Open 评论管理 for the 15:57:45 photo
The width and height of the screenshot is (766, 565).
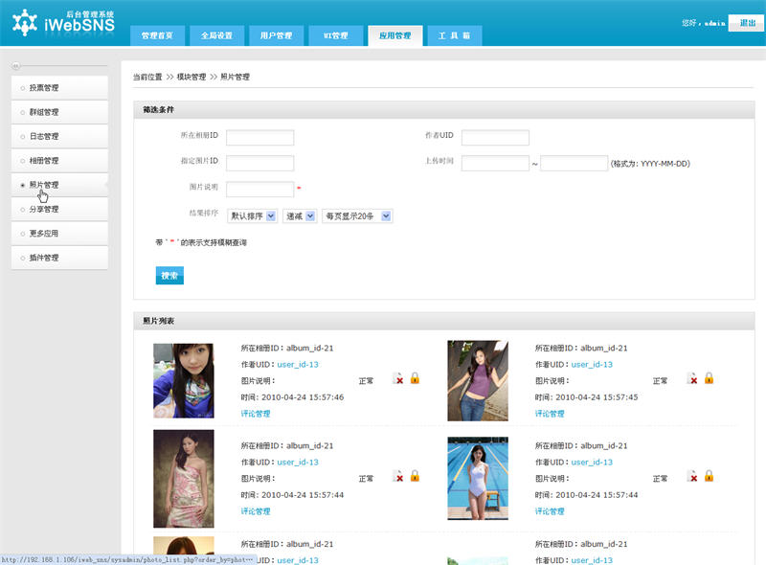click(x=550, y=414)
